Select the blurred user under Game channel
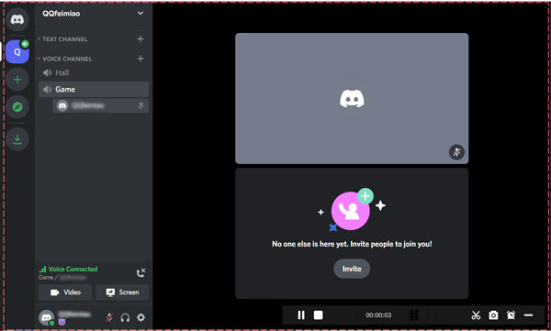 tap(100, 105)
